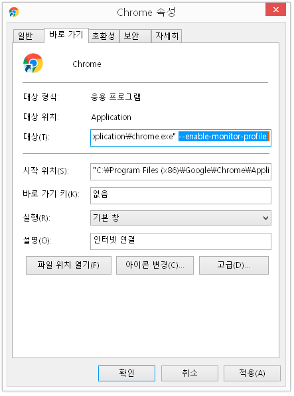This screenshot has height=396, width=294.
Task: Go to the 보안 tab
Action: point(135,36)
